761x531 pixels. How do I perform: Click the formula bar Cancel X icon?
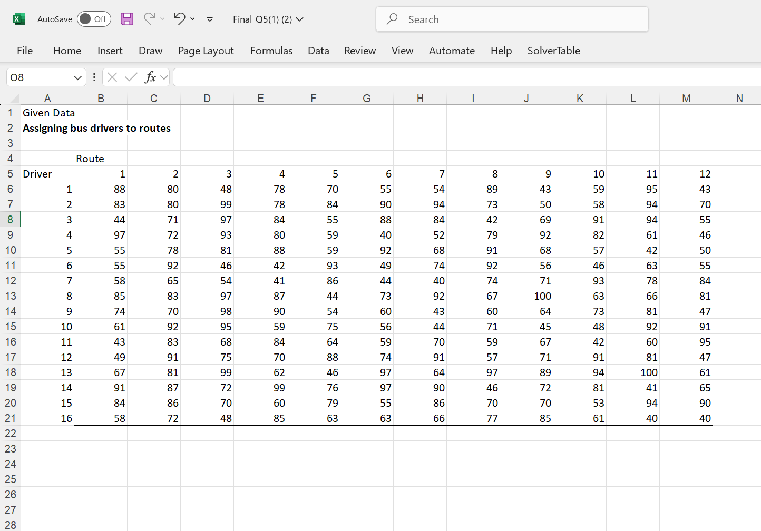pyautogui.click(x=112, y=77)
